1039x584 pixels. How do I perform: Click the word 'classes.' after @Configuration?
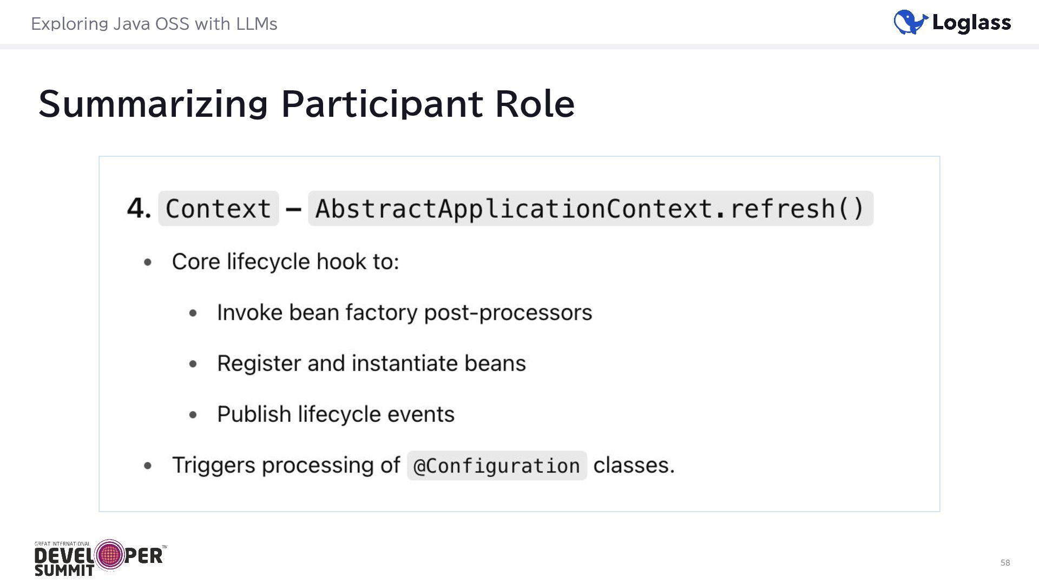tap(634, 465)
